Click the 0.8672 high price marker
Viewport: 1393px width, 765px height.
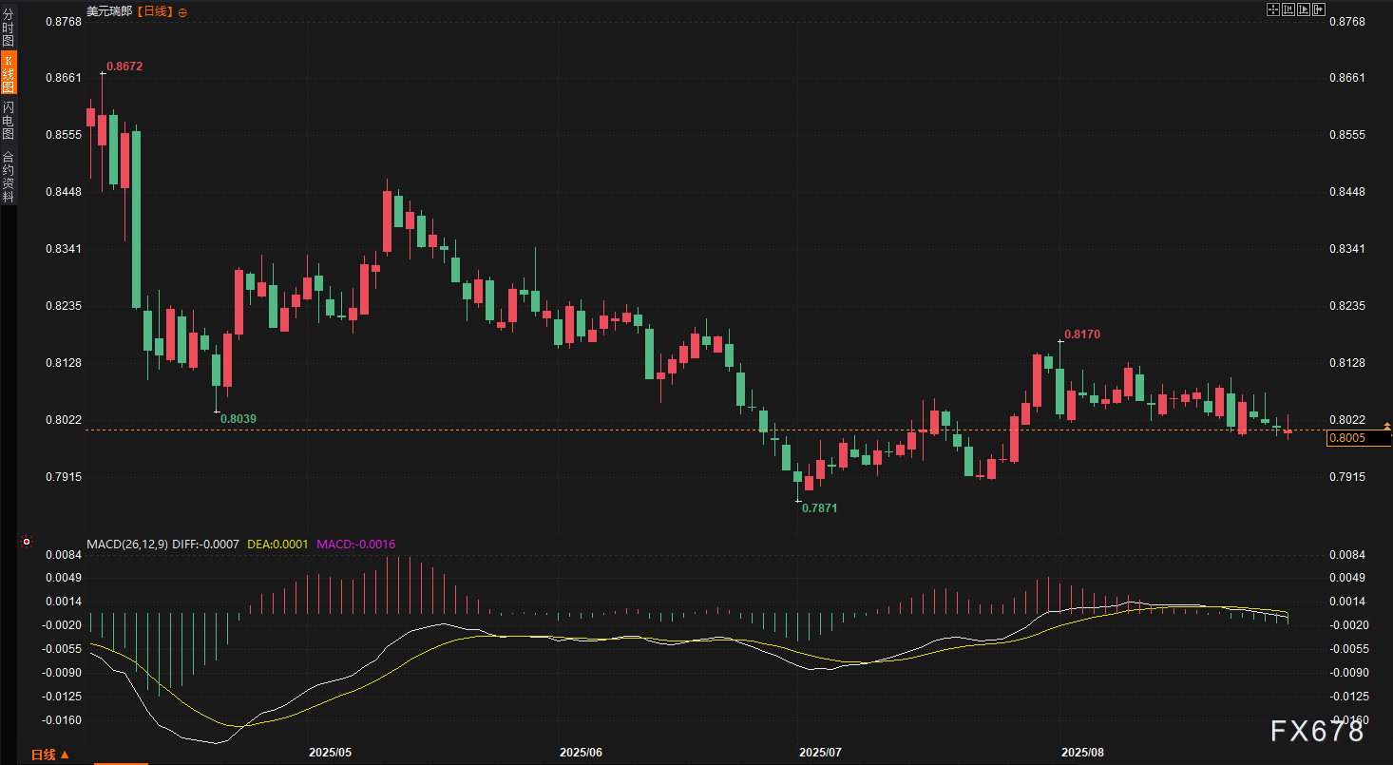click(124, 67)
